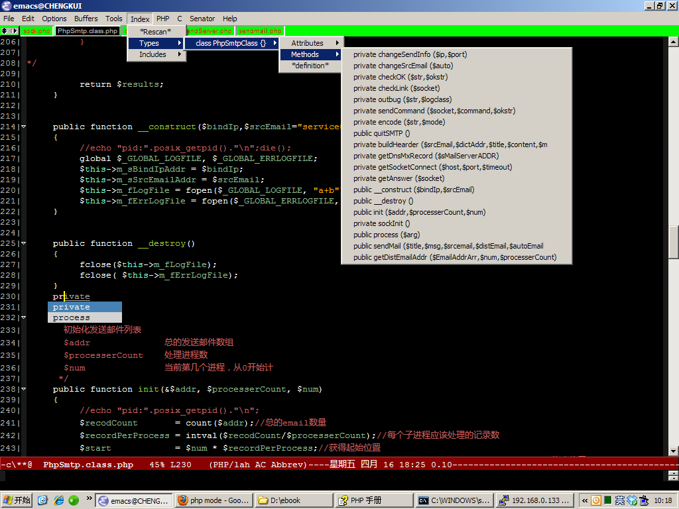The image size is (679, 509).
Task: Switch to PHP 手册 taskbar window
Action: [374, 501]
